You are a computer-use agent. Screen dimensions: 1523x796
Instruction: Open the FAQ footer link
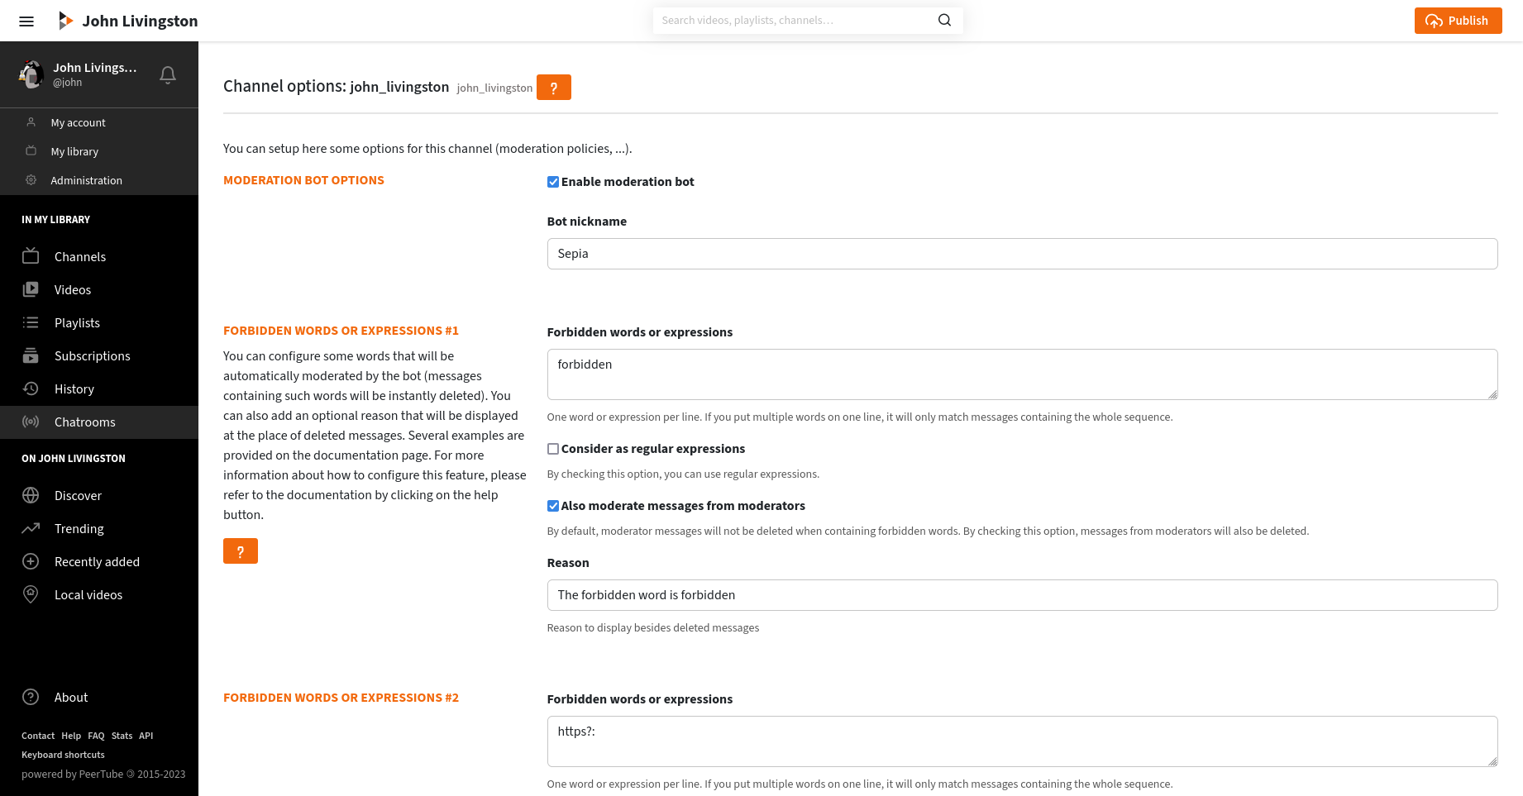pyautogui.click(x=96, y=736)
